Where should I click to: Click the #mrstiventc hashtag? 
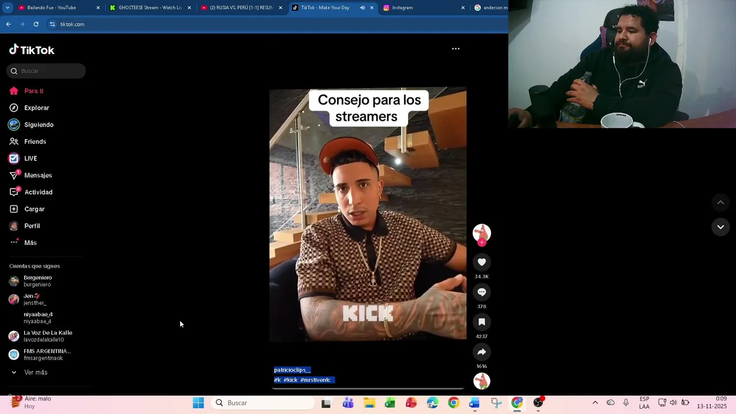tap(316, 380)
